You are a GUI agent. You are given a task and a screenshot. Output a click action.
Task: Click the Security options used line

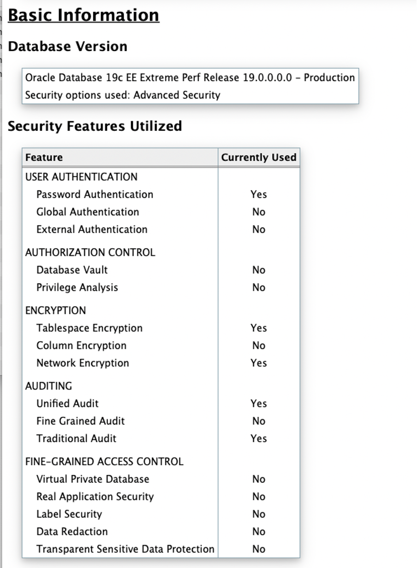click(x=122, y=95)
